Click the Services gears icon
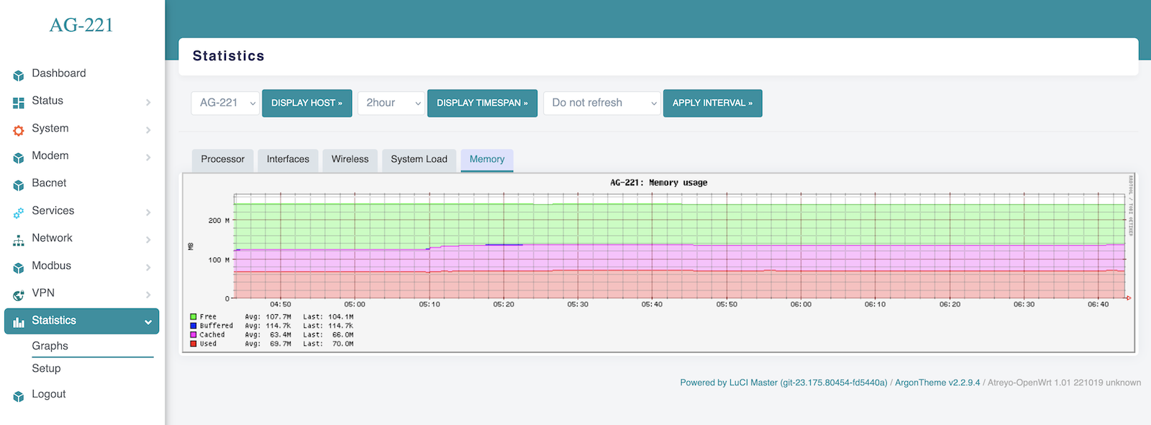Viewport: 1151px width, 425px height. (19, 212)
